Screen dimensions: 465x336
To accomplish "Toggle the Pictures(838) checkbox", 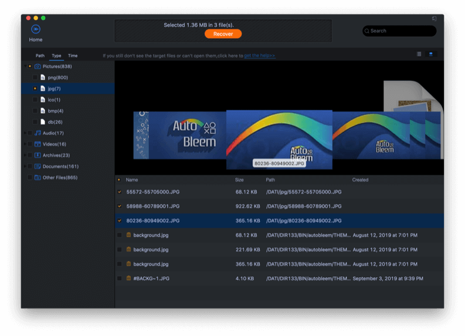I will [30, 66].
